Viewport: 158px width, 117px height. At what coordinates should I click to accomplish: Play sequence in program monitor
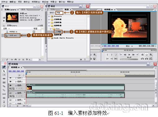tap(129, 55)
